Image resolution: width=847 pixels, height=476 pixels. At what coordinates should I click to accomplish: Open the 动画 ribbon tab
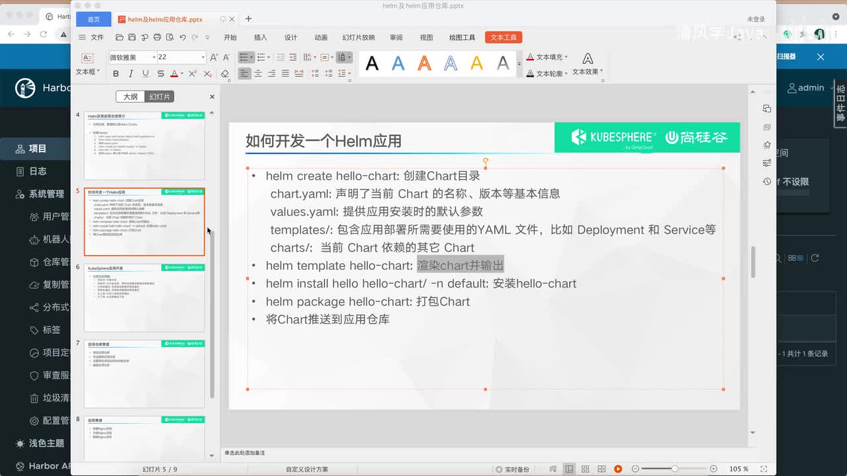coord(321,38)
